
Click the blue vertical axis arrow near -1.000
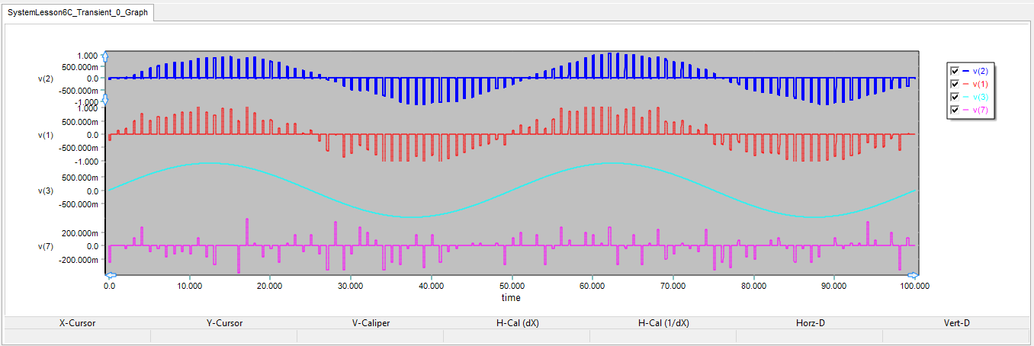click(x=106, y=101)
